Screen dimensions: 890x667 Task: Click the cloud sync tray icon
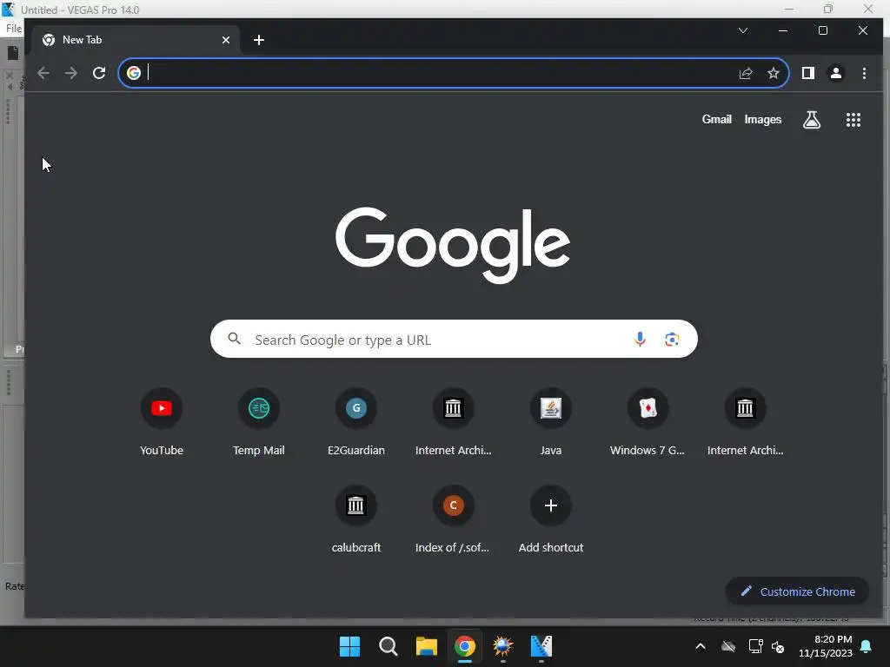pos(728,646)
